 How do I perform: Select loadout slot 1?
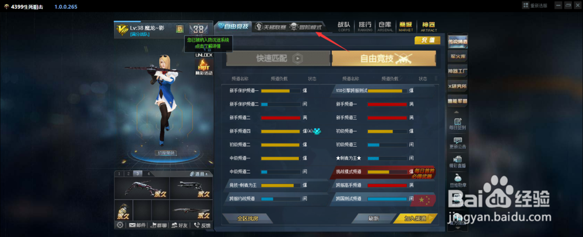click(x=119, y=174)
